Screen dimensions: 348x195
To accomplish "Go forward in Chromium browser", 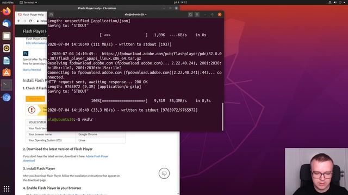I will (x=24, y=21).
